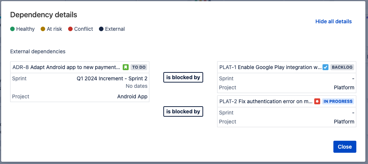Click the red Conflict legend dot
The height and width of the screenshot is (164, 368).
(x=70, y=29)
